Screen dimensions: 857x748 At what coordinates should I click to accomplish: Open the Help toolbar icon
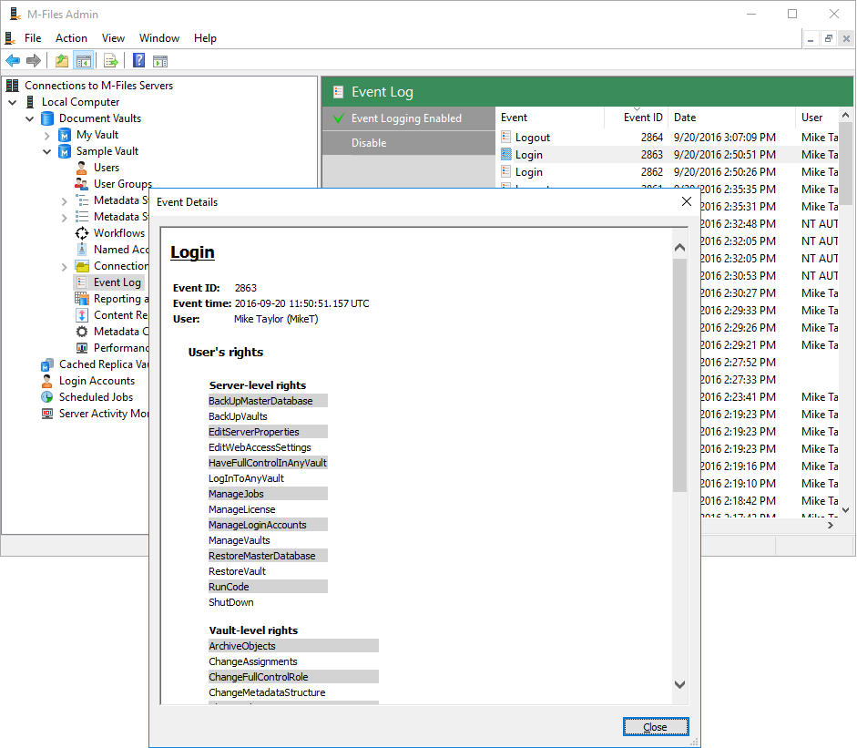pos(138,61)
